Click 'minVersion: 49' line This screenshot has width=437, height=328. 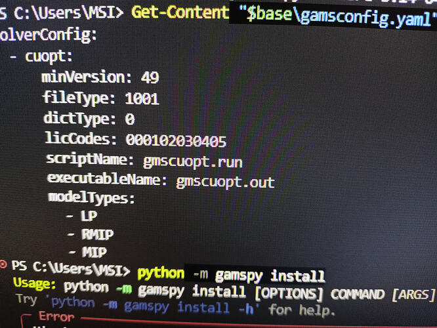100,77
